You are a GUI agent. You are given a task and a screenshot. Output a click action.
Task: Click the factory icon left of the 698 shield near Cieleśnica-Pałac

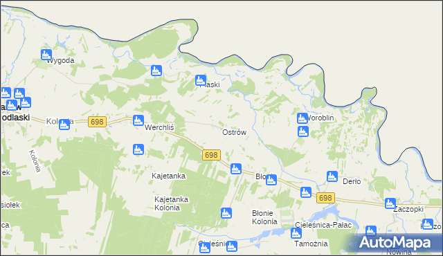pyautogui.click(x=306, y=192)
